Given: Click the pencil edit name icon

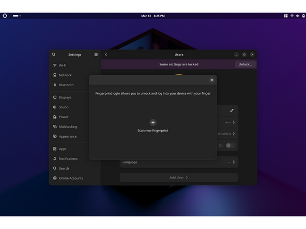Looking at the screenshot, I should 232,110.
